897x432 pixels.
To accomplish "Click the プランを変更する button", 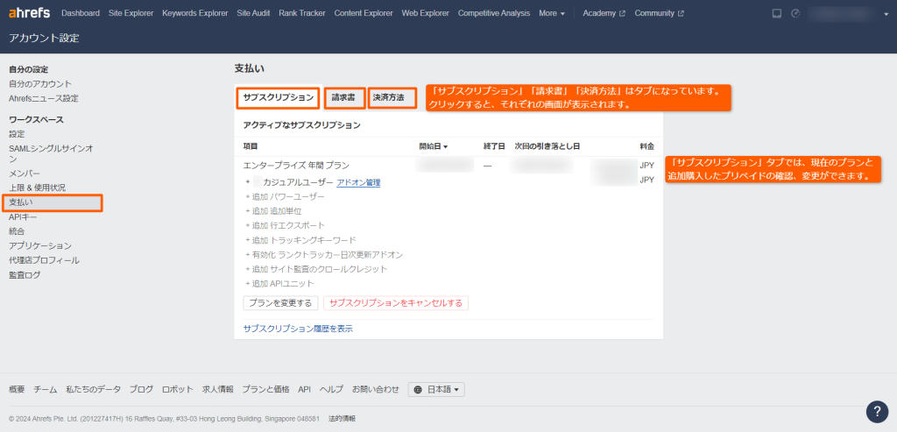I will (280, 303).
